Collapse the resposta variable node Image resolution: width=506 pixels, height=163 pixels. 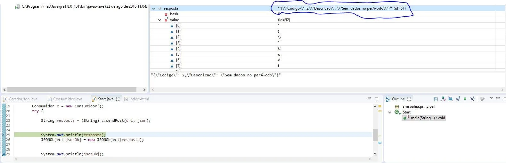coord(154,8)
